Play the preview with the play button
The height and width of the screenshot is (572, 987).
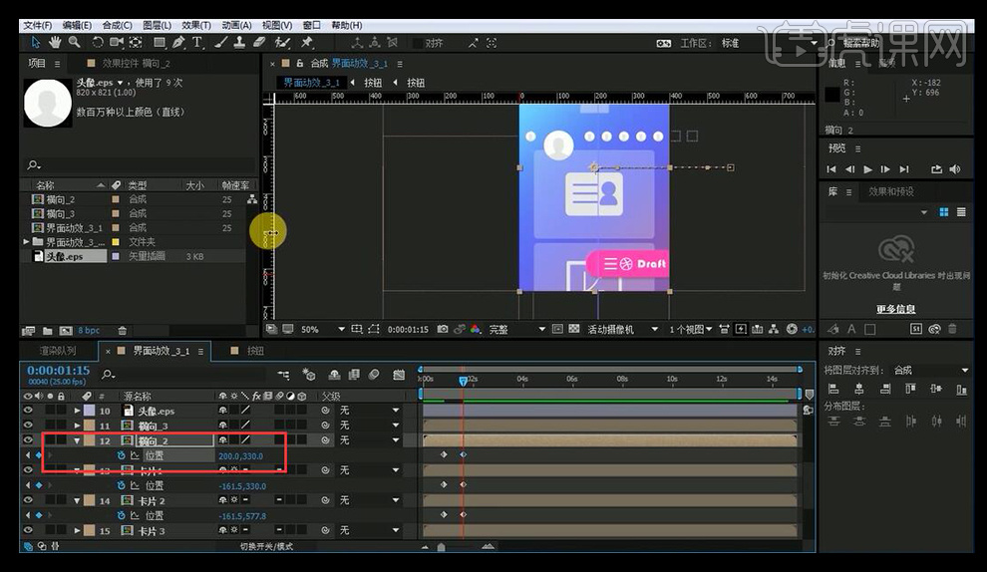tap(868, 169)
